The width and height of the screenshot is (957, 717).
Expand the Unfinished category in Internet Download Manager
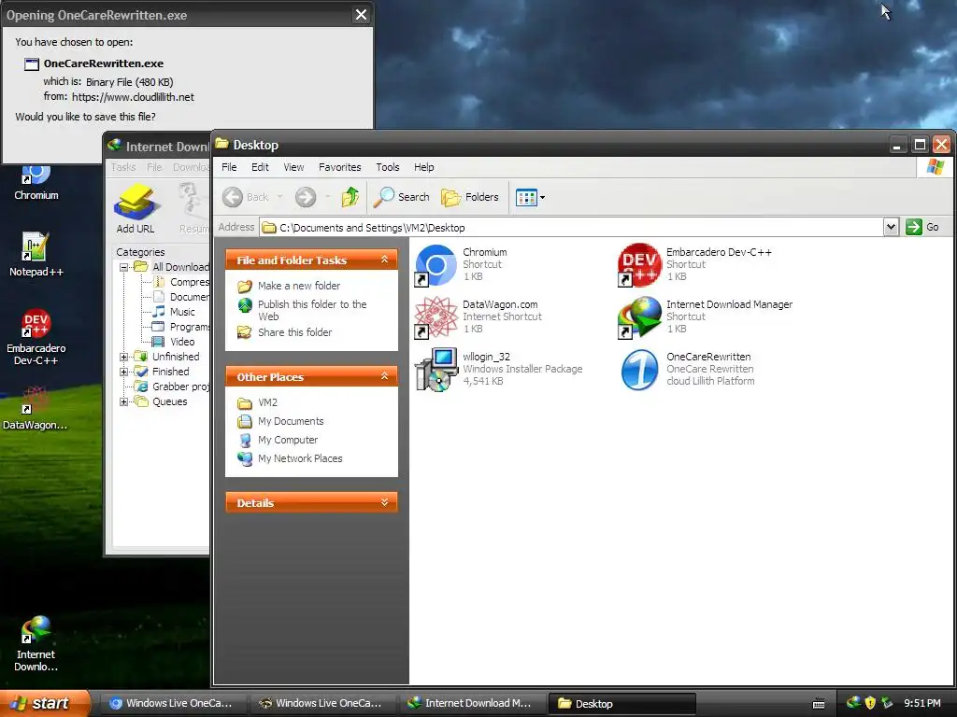pyautogui.click(x=124, y=357)
